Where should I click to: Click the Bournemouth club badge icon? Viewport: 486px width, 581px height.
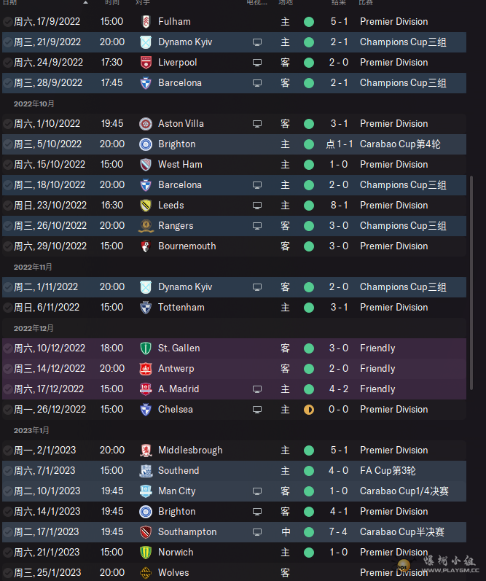[146, 246]
